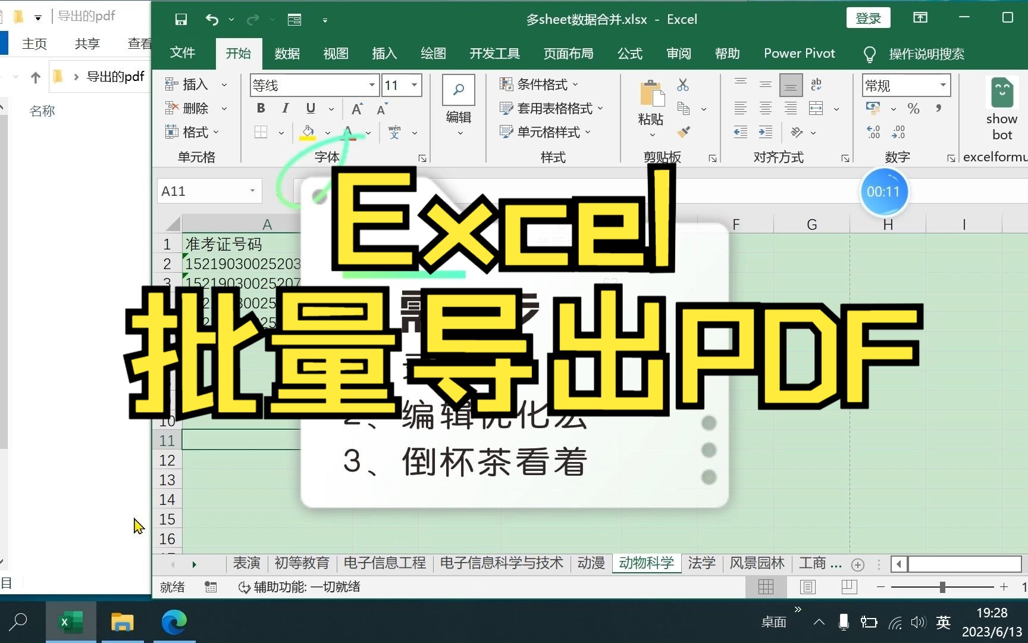
Task: Select align left icon
Action: [741, 108]
